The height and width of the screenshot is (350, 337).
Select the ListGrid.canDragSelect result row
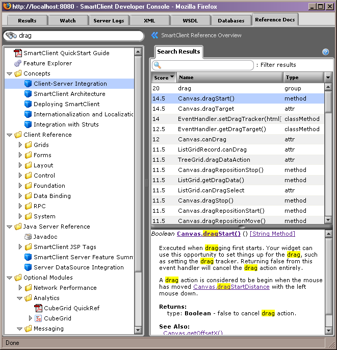pyautogui.click(x=238, y=190)
